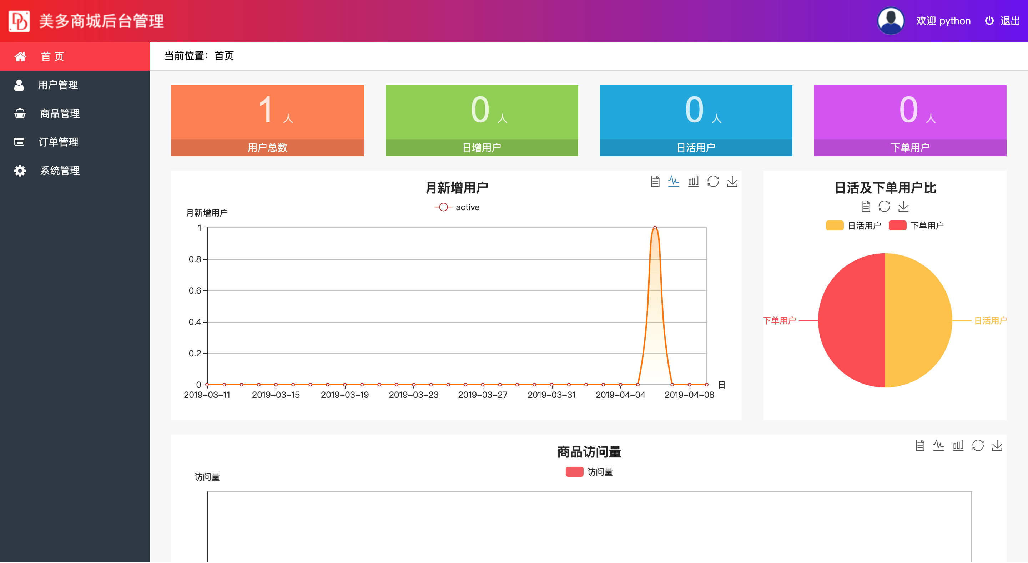The width and height of the screenshot is (1028, 563).
Task: Open data view for pie chart
Action: pos(866,206)
